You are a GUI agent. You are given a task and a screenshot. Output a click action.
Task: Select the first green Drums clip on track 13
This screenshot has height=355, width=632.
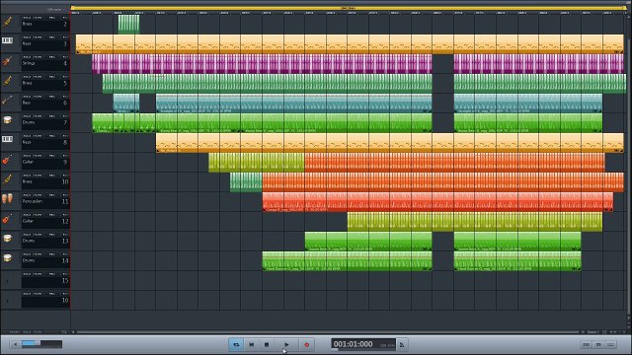tap(368, 241)
